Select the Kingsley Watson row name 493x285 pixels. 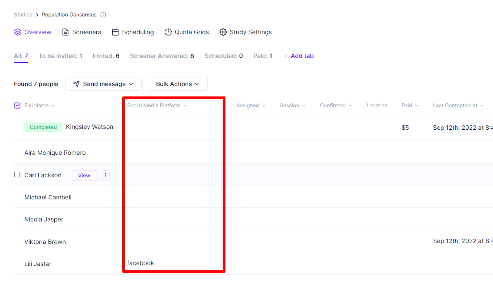(x=90, y=127)
